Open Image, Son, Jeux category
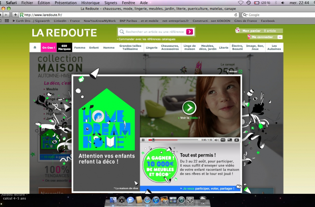This screenshot has width=315, height=207. (255, 47)
